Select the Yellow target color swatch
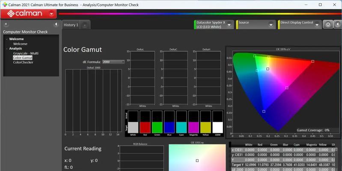This screenshot has width=342, height=171. click(205, 127)
